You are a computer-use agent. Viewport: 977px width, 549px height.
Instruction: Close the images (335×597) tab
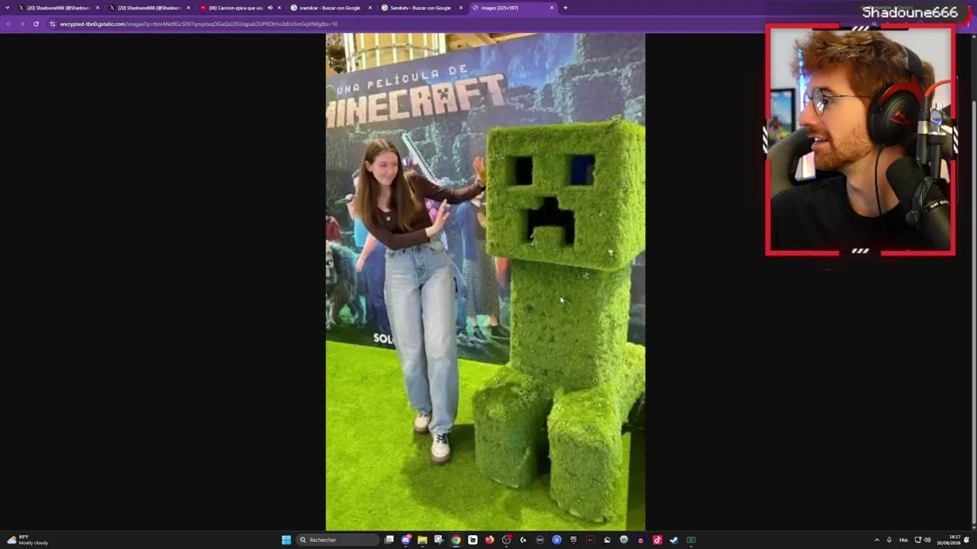[x=552, y=8]
